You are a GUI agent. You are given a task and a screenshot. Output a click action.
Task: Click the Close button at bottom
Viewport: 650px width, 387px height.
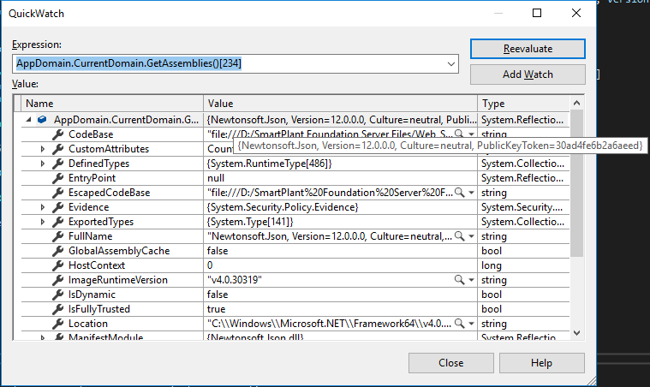tap(450, 362)
